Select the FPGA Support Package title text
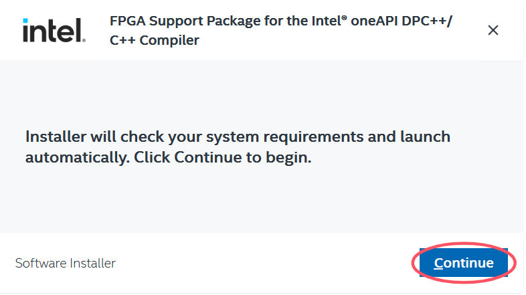The width and height of the screenshot is (526, 295). [x=282, y=31]
